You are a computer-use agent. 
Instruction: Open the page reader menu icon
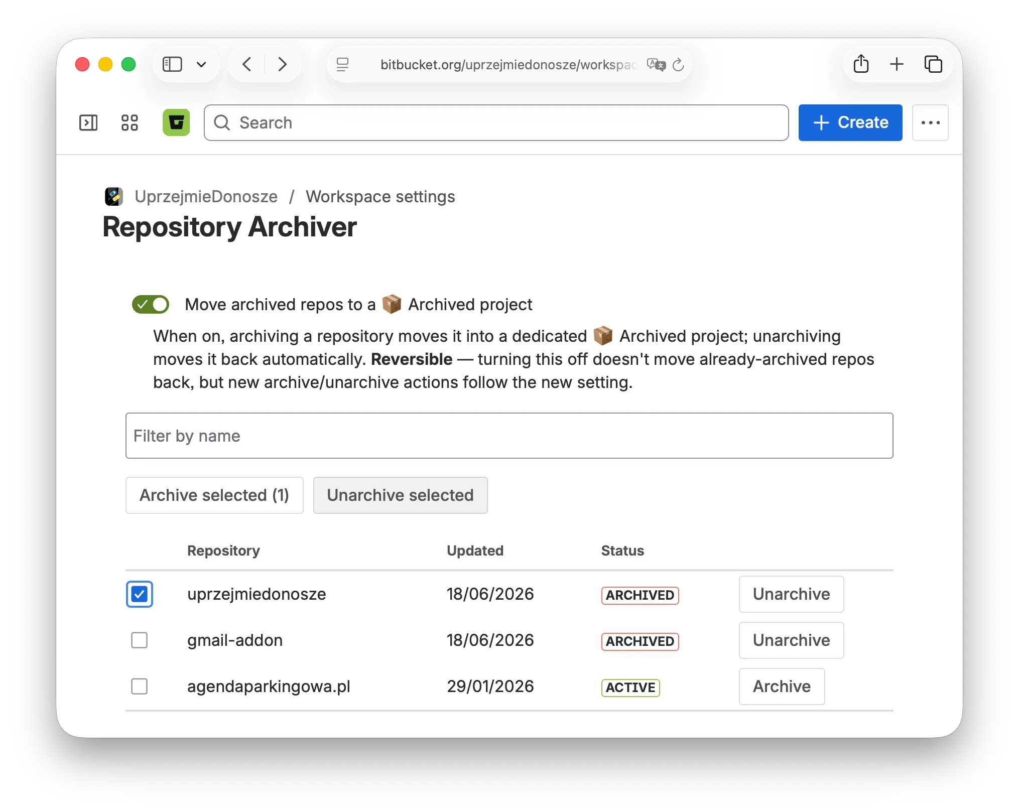(x=343, y=64)
